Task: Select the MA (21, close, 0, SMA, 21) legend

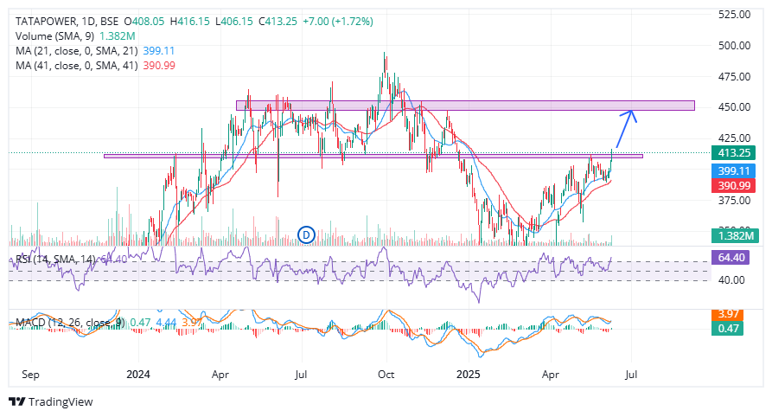Action: [76, 51]
